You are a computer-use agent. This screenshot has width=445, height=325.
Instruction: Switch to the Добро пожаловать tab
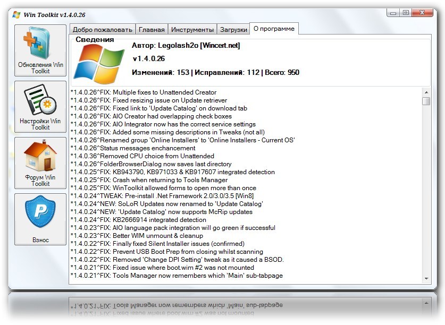[102, 30]
